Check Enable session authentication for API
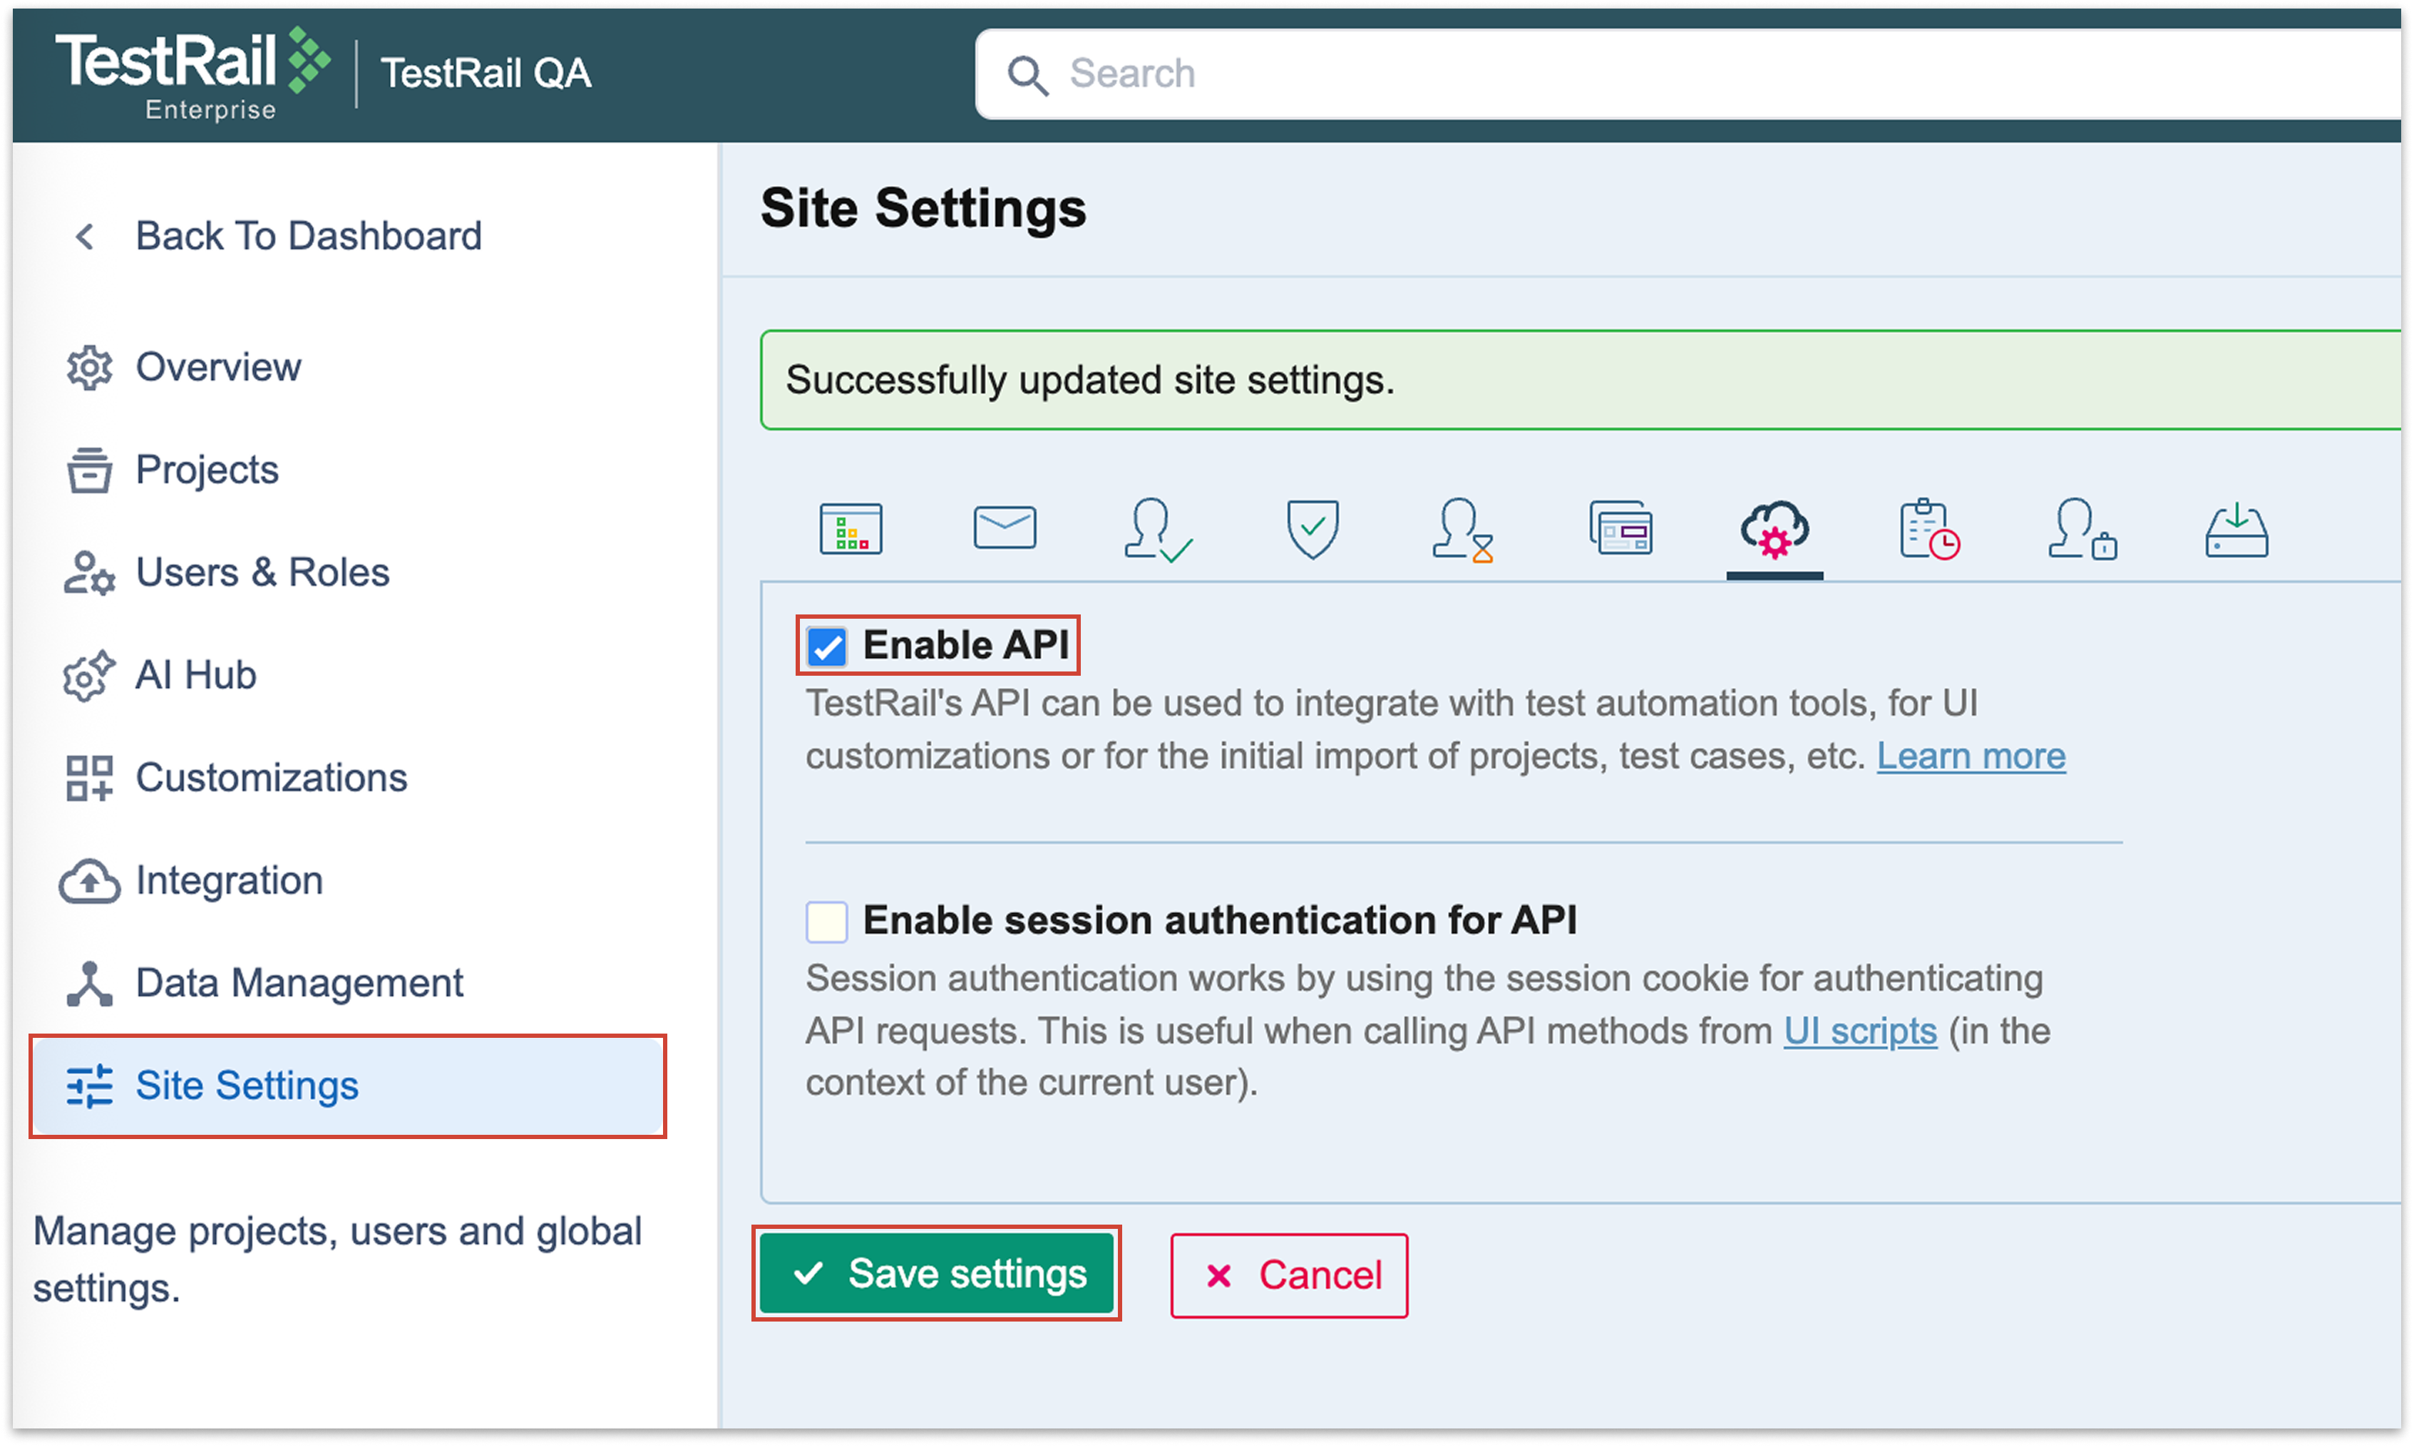The height and width of the screenshot is (1447, 2414). click(x=827, y=922)
